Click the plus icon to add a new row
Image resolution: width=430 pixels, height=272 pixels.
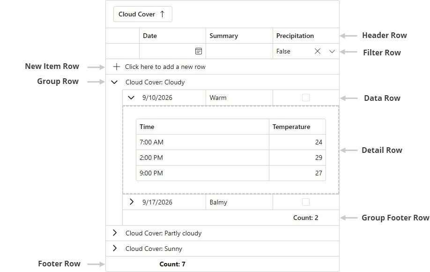(117, 67)
